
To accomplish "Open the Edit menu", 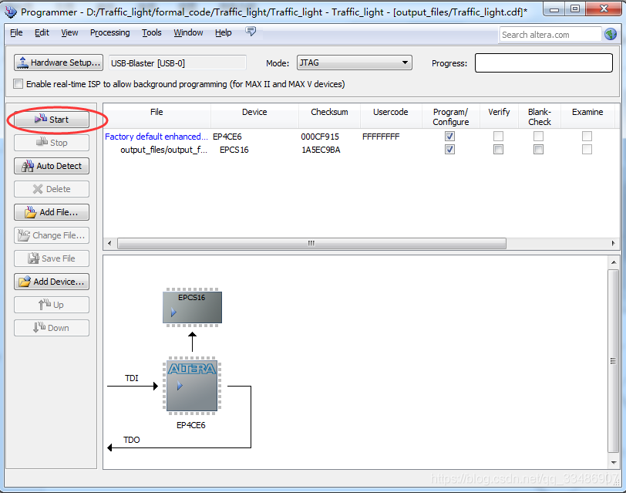I will tap(42, 32).
